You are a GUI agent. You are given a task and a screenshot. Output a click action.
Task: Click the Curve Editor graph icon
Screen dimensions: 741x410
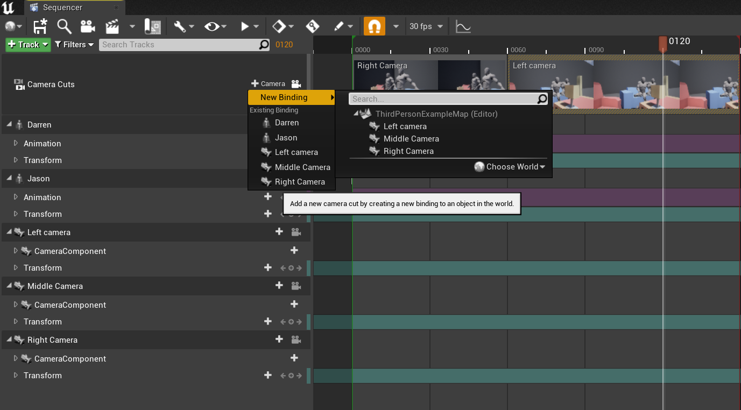click(x=463, y=26)
